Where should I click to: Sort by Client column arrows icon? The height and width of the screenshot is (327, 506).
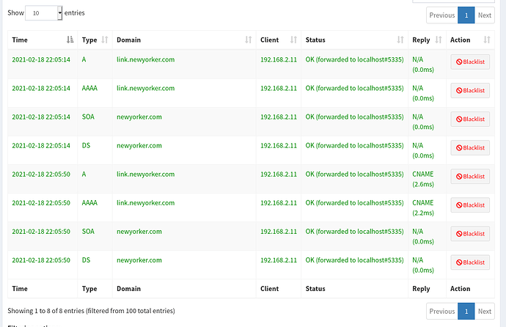click(293, 40)
